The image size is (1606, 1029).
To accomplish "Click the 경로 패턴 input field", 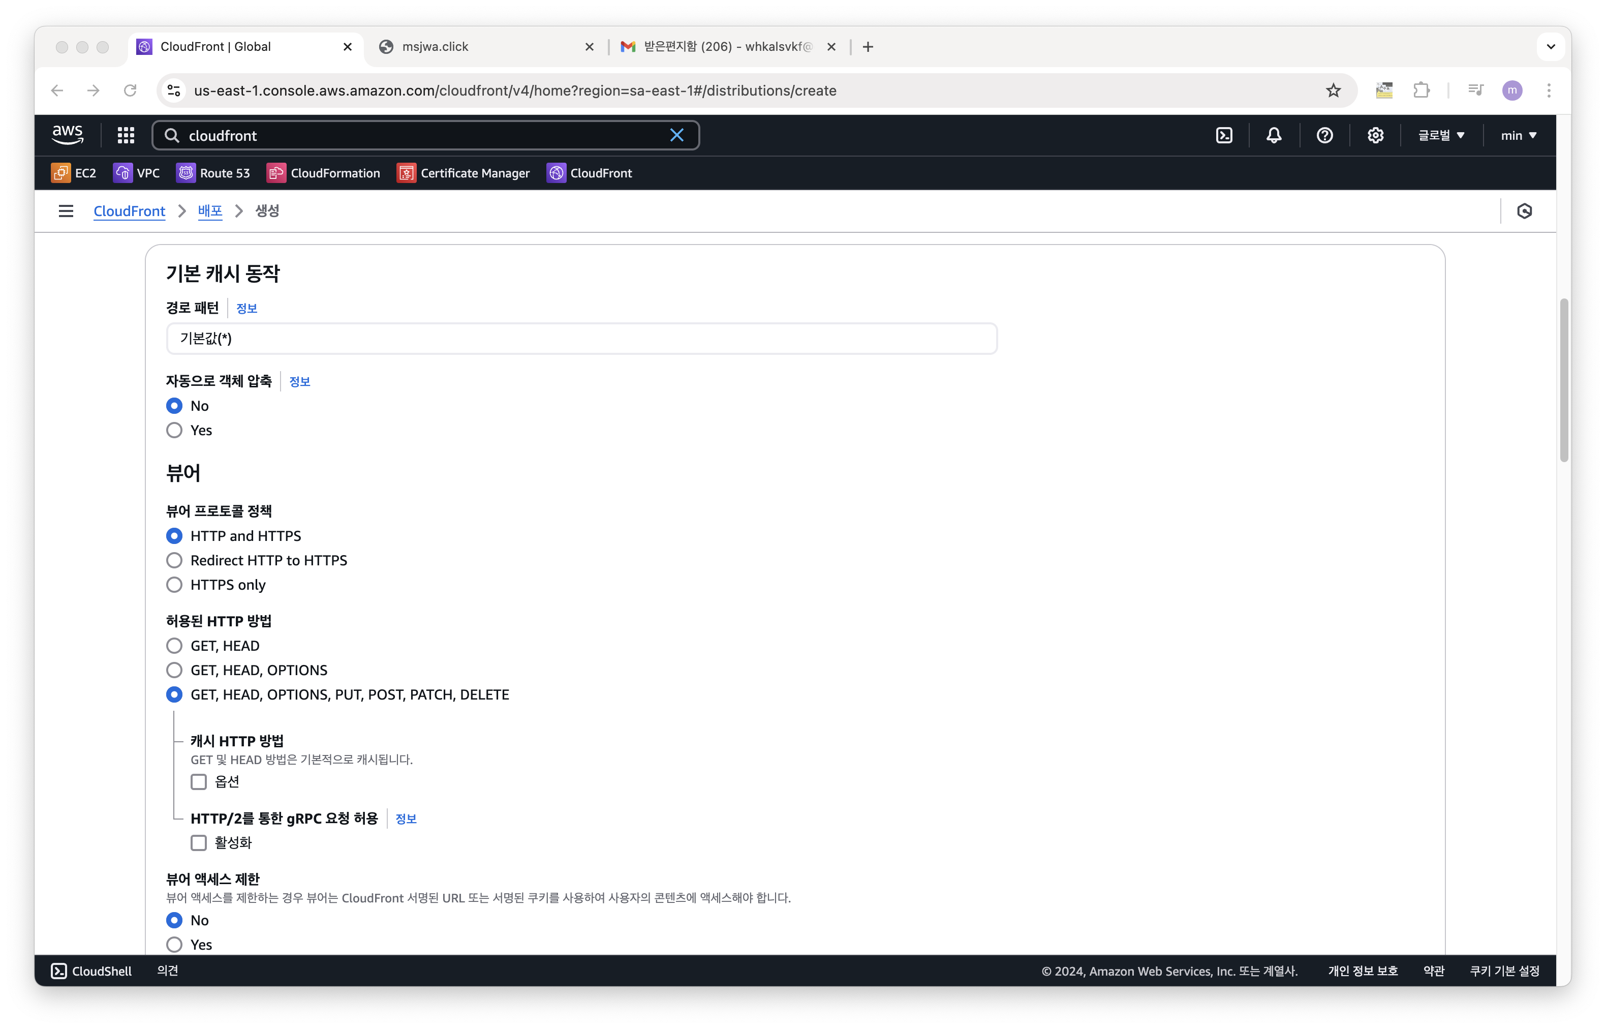I will point(581,339).
